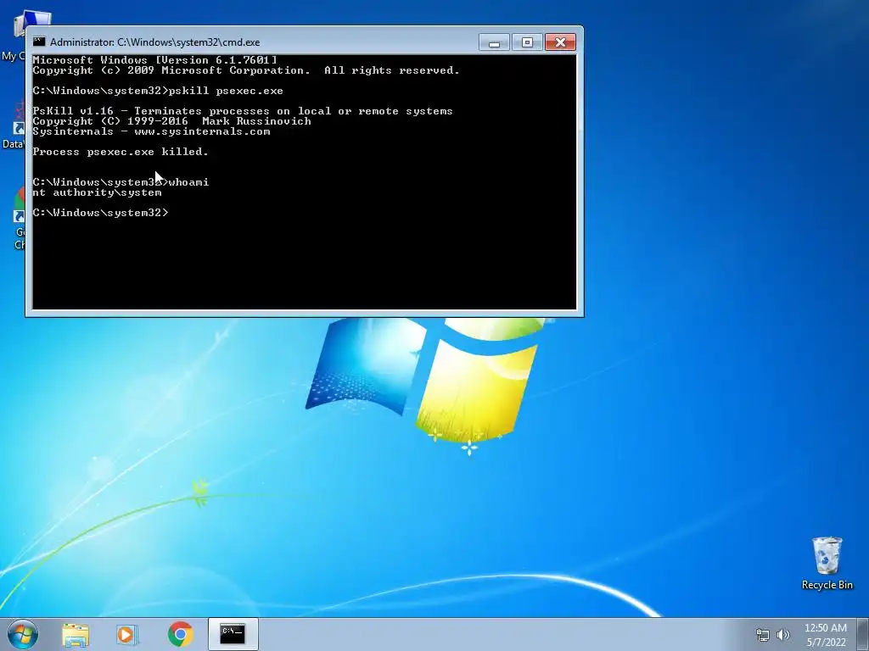Launch Google Chrome from the taskbar
This screenshot has height=651, width=869.
click(180, 634)
